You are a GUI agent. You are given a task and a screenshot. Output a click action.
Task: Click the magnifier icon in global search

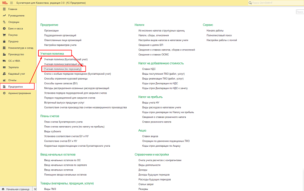point(249,3)
